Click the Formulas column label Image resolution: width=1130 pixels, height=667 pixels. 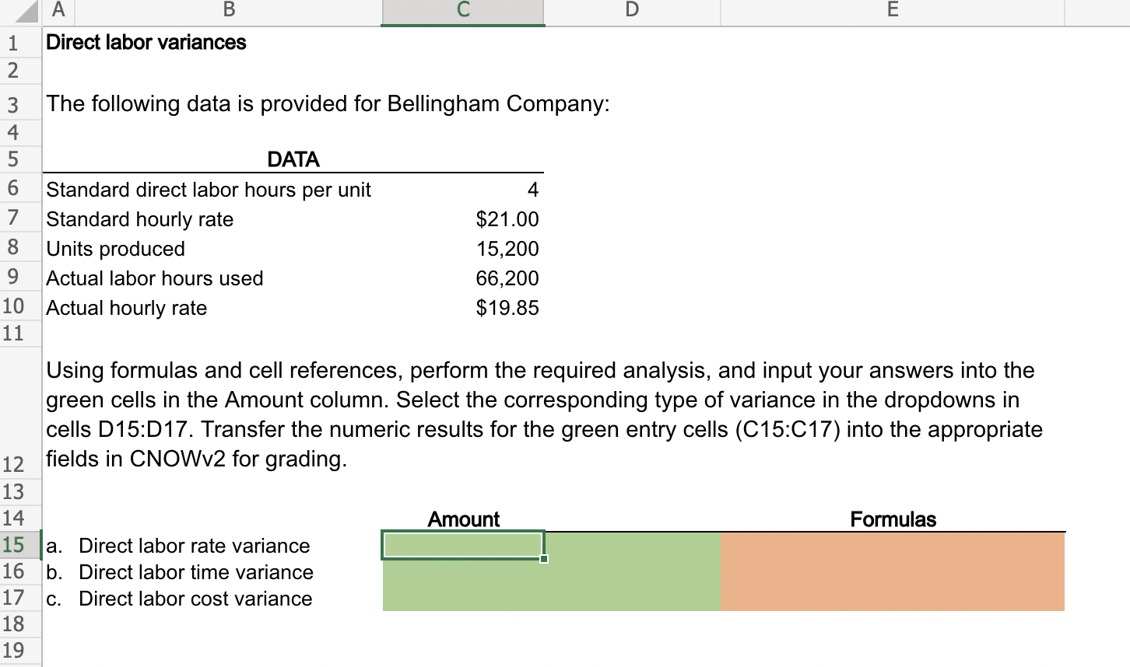pyautogui.click(x=892, y=519)
